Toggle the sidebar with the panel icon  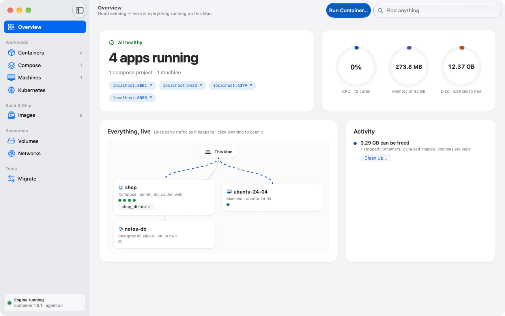(x=80, y=10)
